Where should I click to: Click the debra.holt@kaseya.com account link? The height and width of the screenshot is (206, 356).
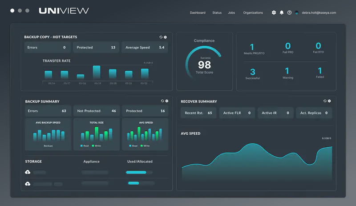(x=319, y=13)
